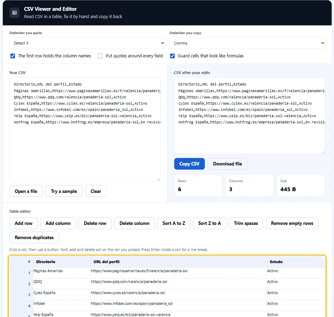Trim spaces from cells
This screenshot has width=334, height=317.
[246, 223]
